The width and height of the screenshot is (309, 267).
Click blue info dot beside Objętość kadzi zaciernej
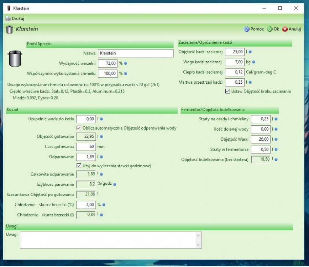pyautogui.click(x=250, y=52)
